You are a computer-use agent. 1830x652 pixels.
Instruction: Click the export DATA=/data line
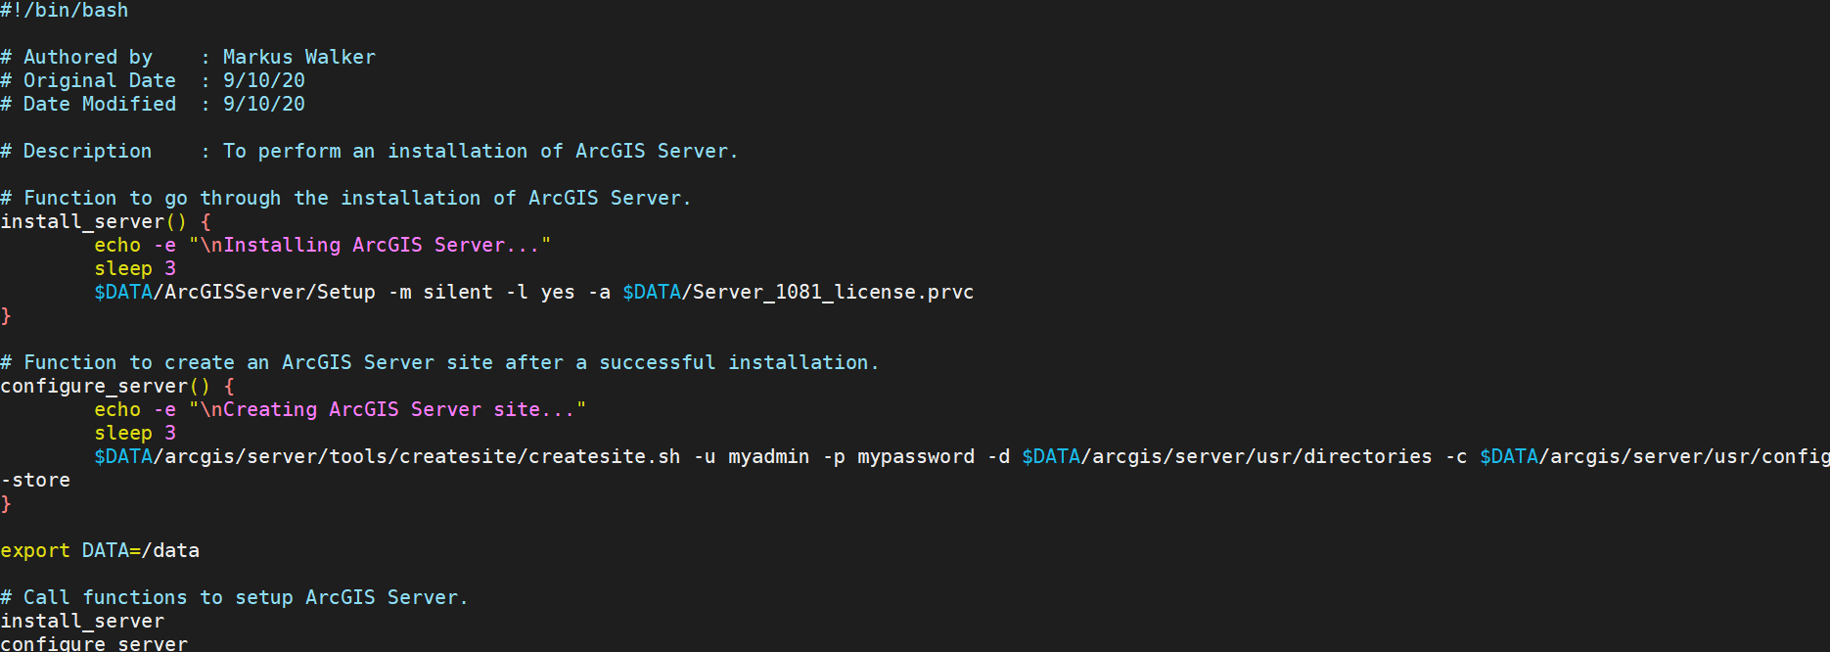click(x=100, y=550)
